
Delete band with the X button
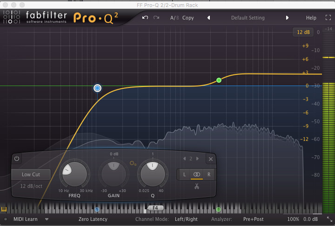click(211, 159)
